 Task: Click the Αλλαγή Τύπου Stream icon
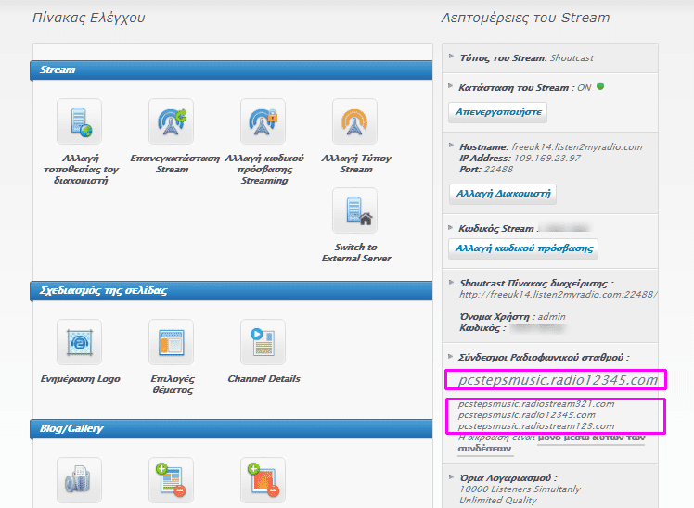pos(355,122)
